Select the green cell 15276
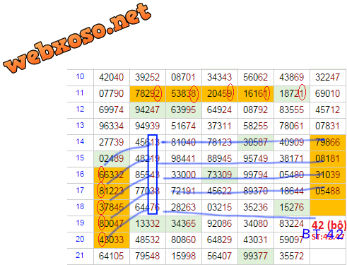Image resolution: width=347 pixels, height=265 pixels. tap(292, 208)
